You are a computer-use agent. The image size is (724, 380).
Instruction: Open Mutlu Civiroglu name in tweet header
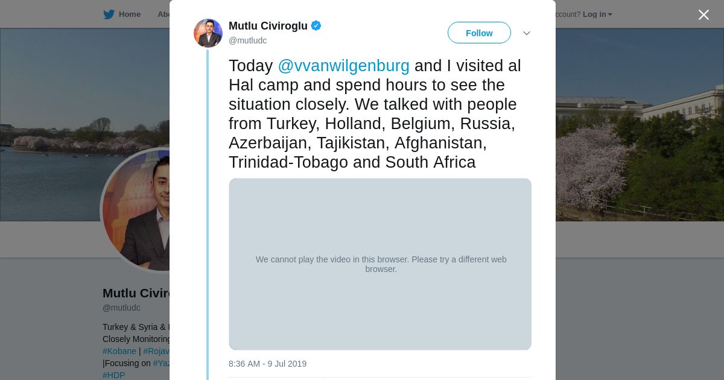(268, 26)
